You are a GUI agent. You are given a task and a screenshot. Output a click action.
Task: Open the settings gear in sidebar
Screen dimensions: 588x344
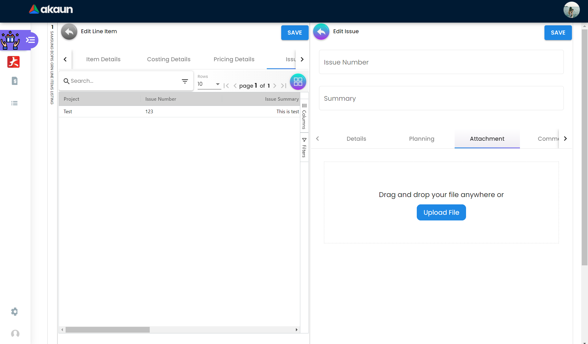point(14,312)
